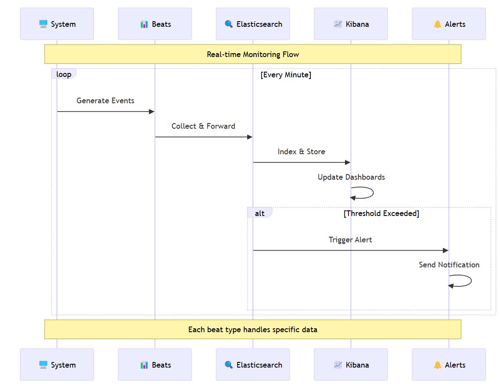This screenshot has width=500, height=384.
Task: Select the top Elasticsearch label text
Action: [259, 24]
